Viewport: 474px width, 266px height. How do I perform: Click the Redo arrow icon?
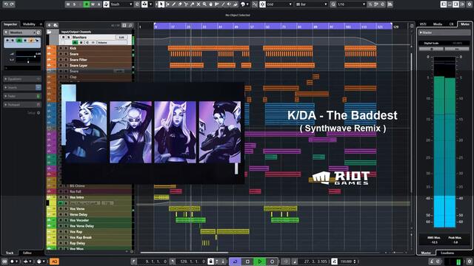pyautogui.click(x=12, y=4)
